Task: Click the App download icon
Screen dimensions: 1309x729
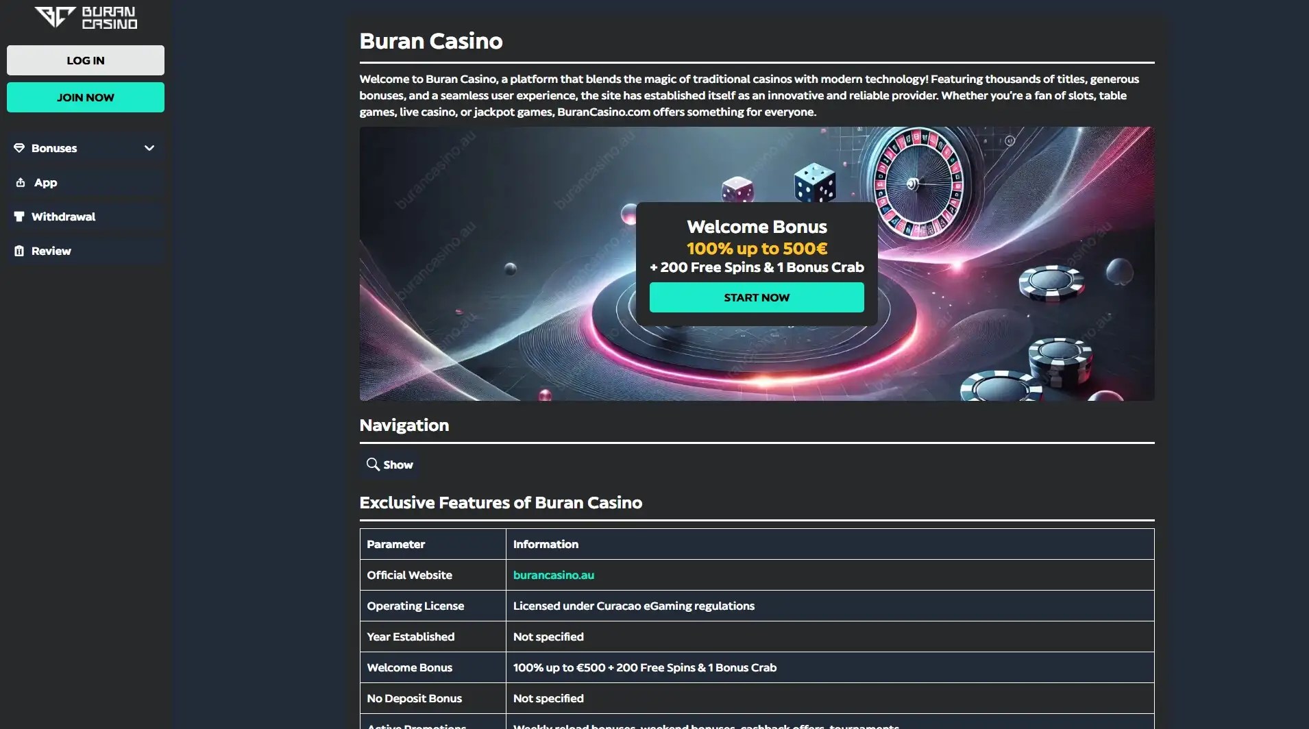Action: (21, 182)
